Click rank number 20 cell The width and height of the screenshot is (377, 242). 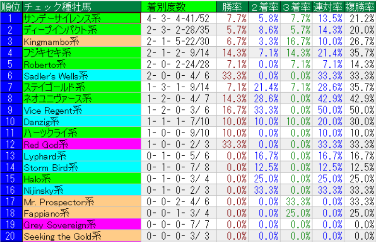11,237
